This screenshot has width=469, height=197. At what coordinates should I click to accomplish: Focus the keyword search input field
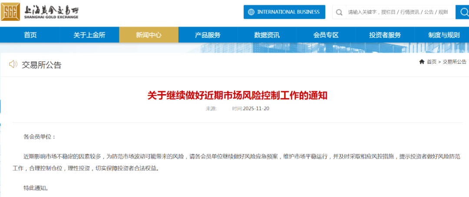coord(400,12)
